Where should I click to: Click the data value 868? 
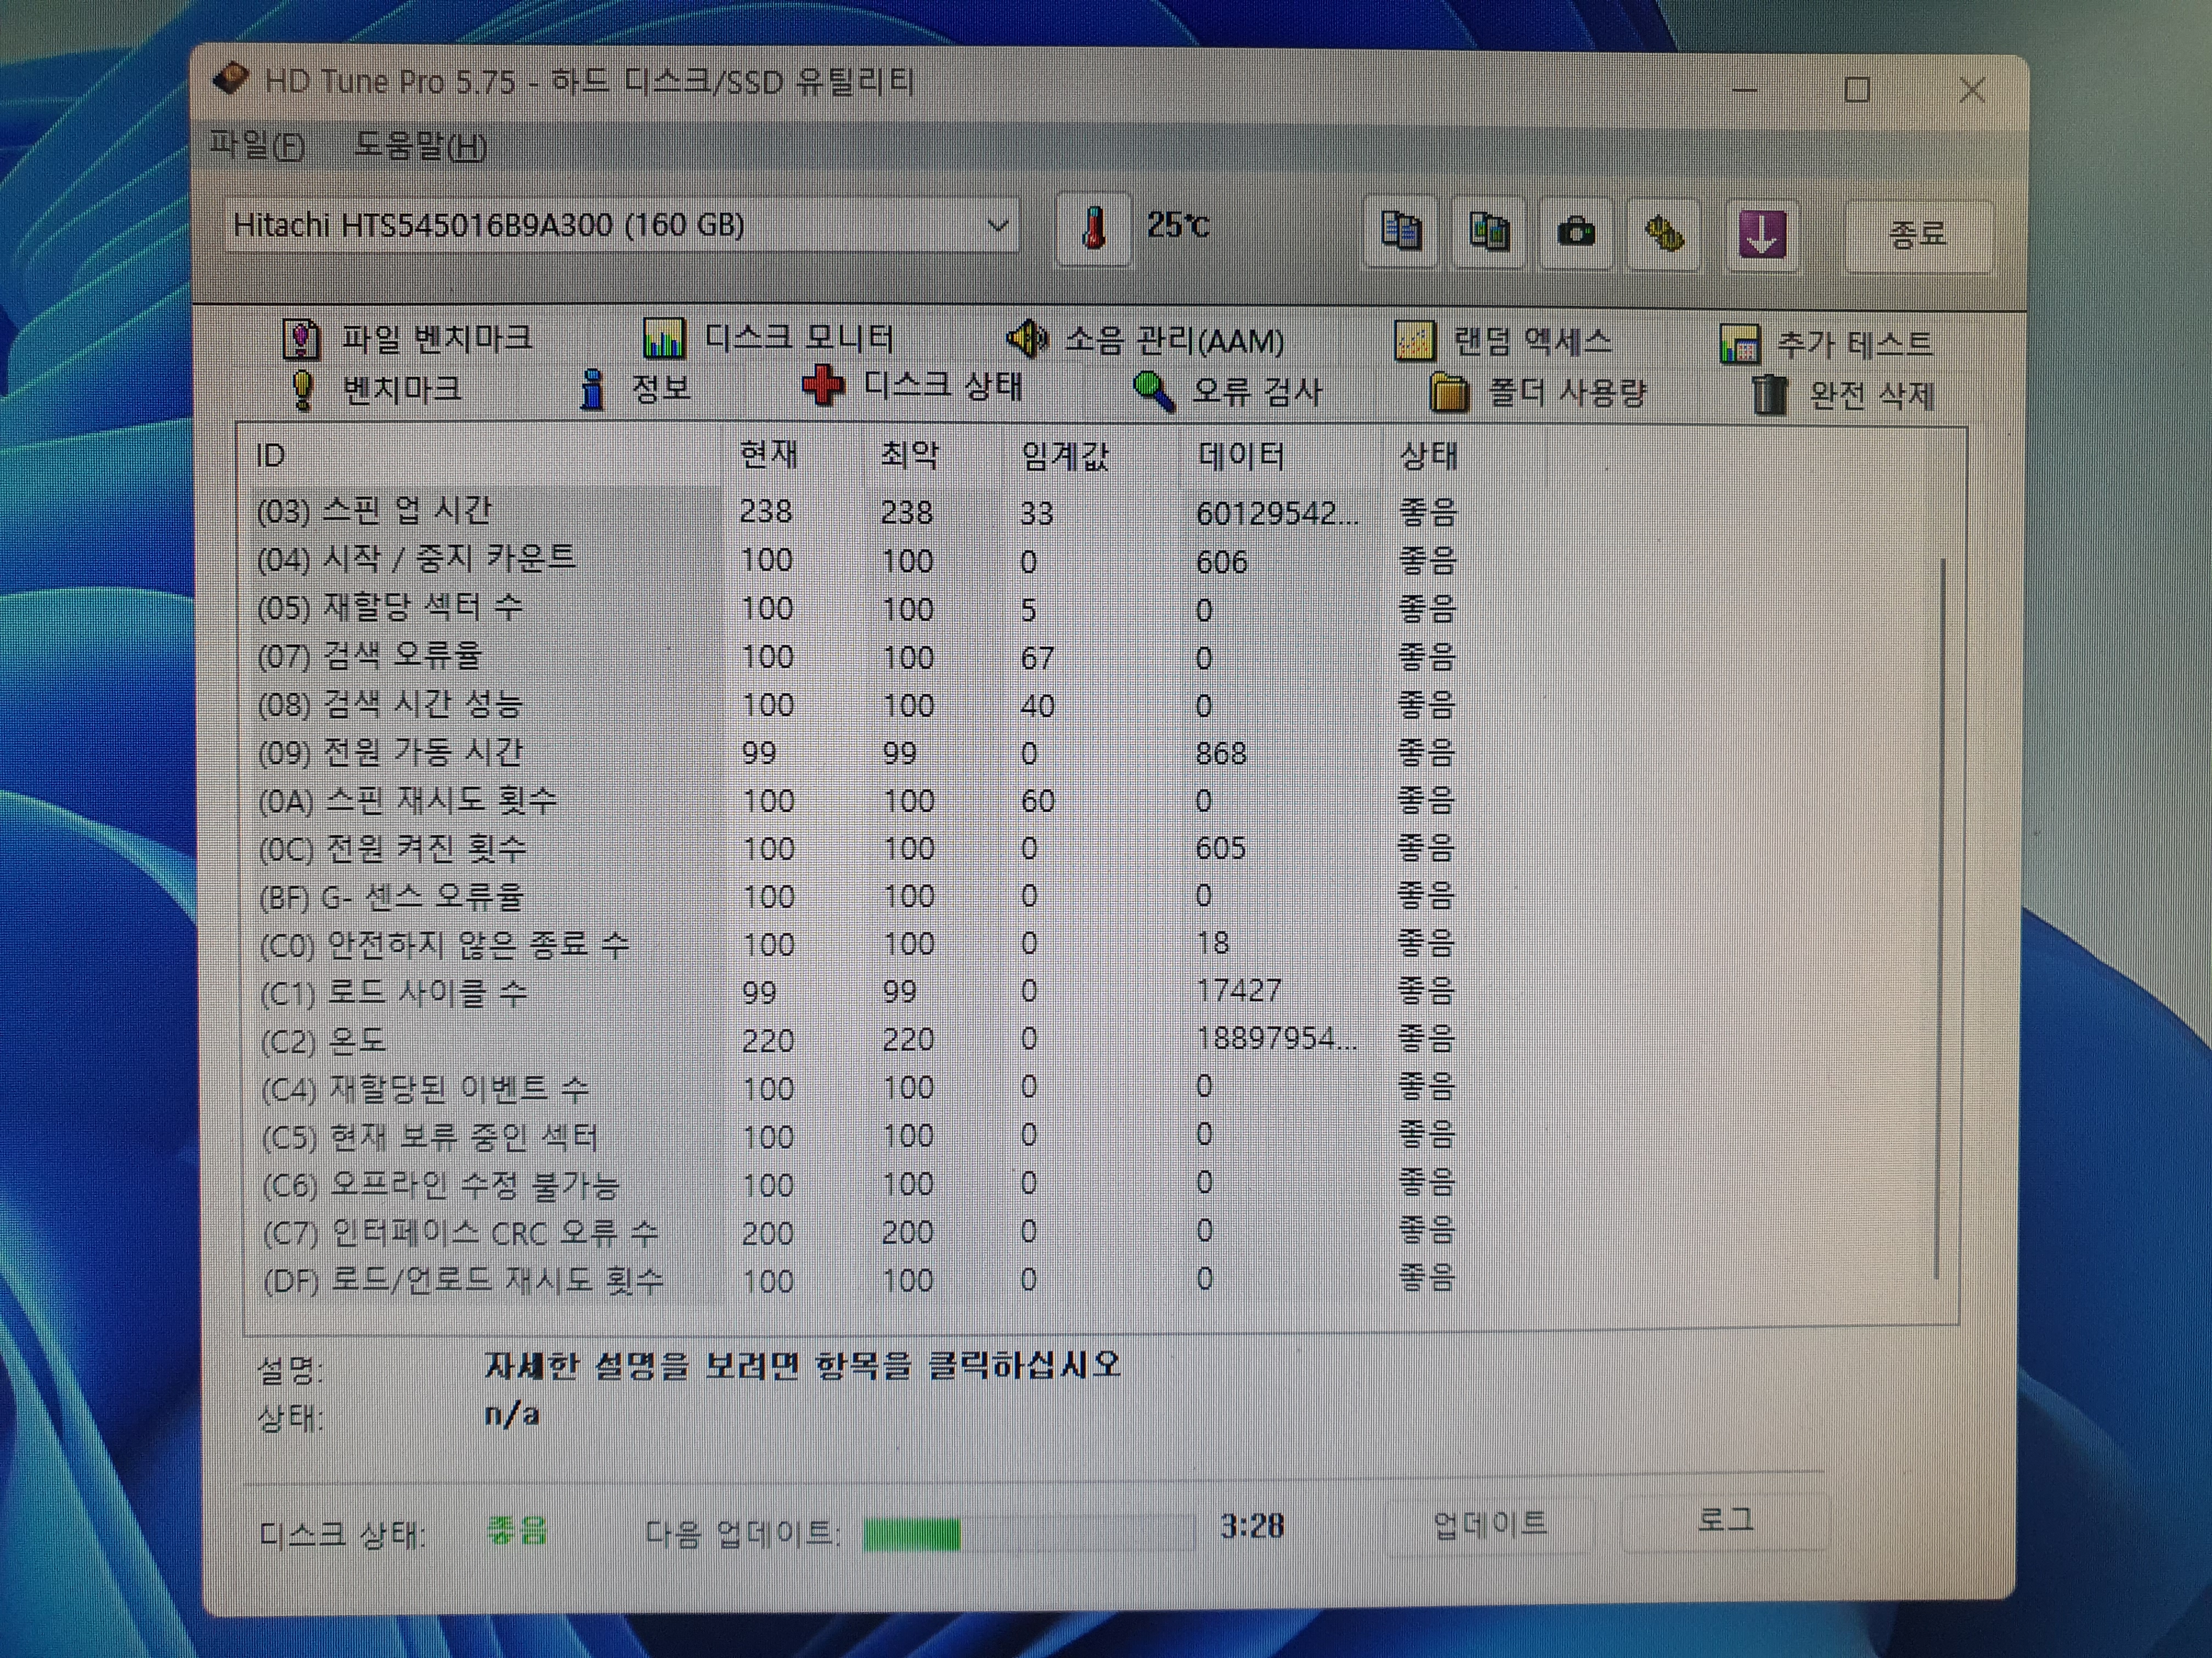point(1221,753)
